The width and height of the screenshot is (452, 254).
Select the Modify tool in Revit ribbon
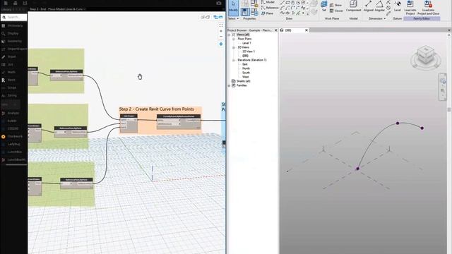233,7
